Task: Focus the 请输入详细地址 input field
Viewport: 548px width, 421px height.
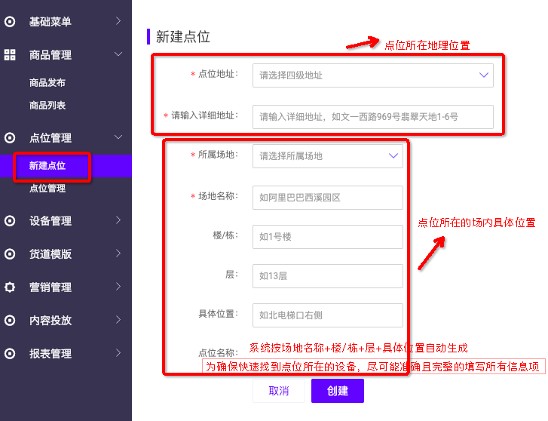Action: tap(373, 117)
